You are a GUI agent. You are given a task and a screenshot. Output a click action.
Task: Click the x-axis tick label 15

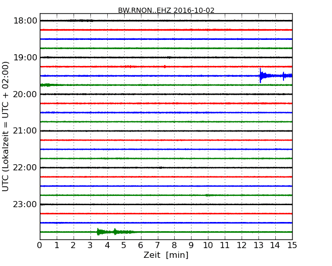point(292,246)
